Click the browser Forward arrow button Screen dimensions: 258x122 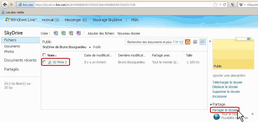[x=11, y=5]
